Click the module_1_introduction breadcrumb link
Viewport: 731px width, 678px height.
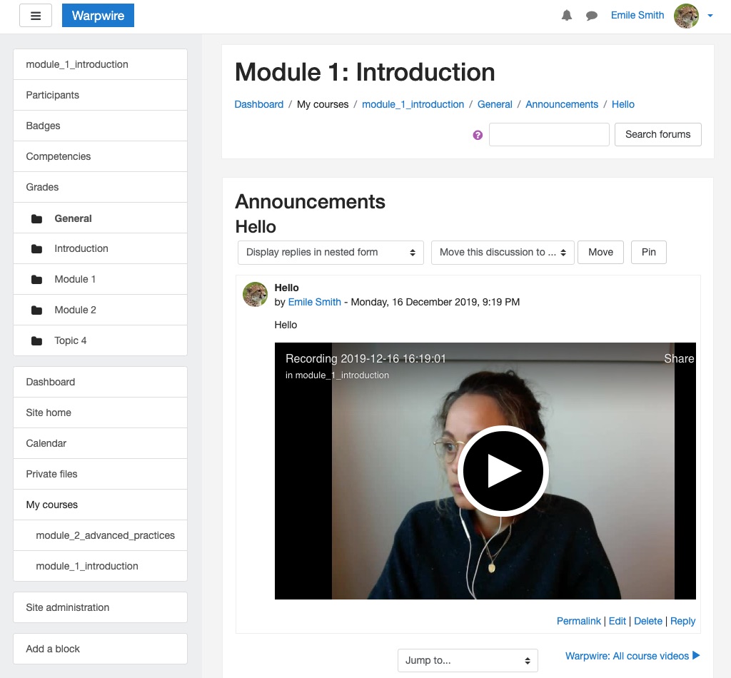point(413,104)
